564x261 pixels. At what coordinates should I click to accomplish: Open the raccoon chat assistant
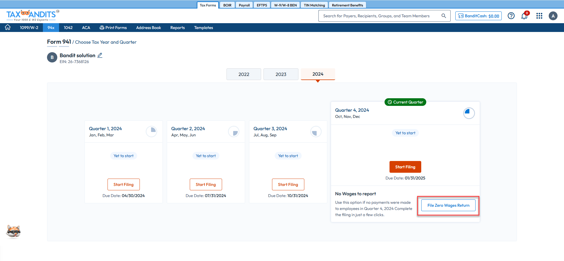point(14,232)
